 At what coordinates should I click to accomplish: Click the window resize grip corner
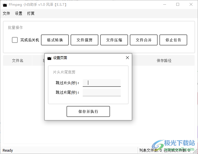point(196,152)
